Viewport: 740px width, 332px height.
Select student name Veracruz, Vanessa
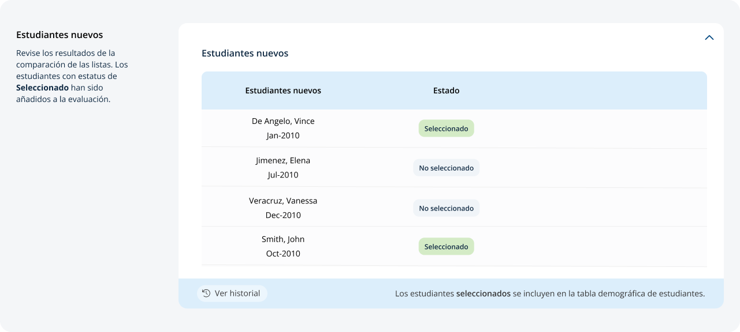(283, 201)
